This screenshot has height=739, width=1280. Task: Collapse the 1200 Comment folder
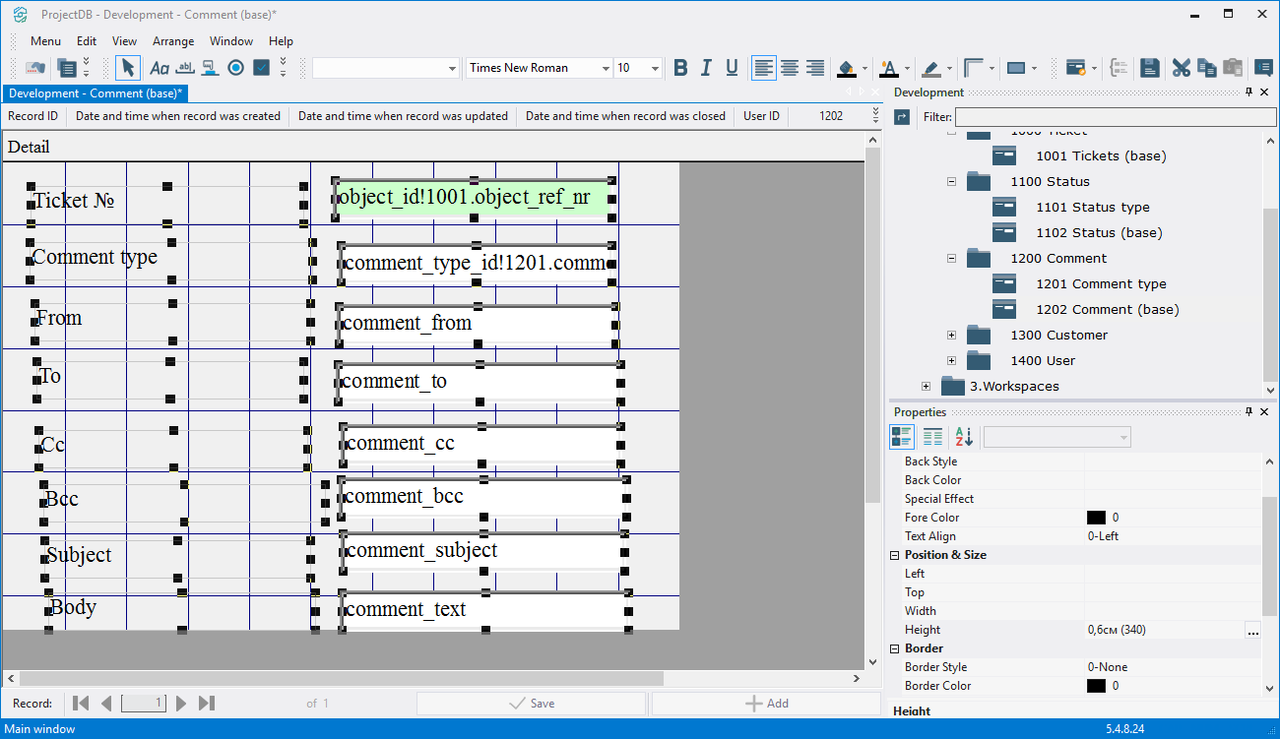coord(951,259)
